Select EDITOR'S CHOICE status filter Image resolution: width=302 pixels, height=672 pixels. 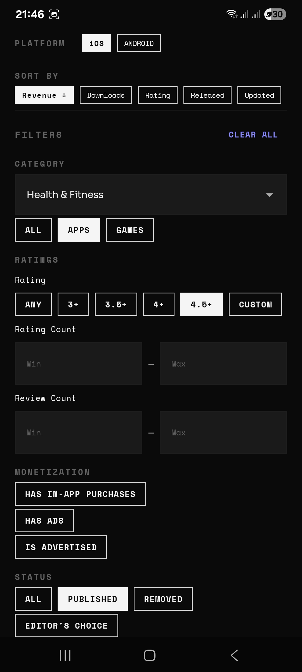point(66,625)
